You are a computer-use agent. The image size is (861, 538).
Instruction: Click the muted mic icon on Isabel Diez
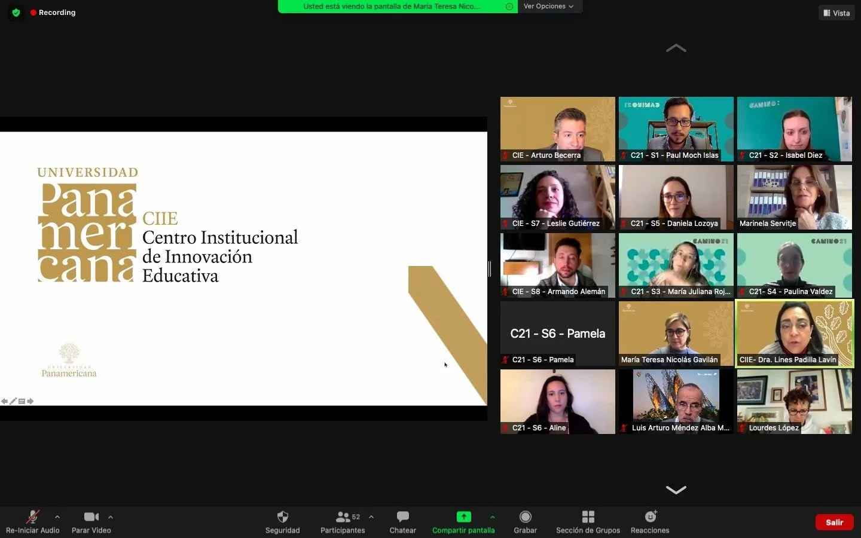coord(743,155)
